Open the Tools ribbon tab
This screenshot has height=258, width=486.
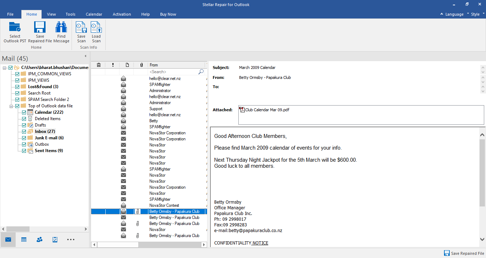pyautogui.click(x=70, y=14)
